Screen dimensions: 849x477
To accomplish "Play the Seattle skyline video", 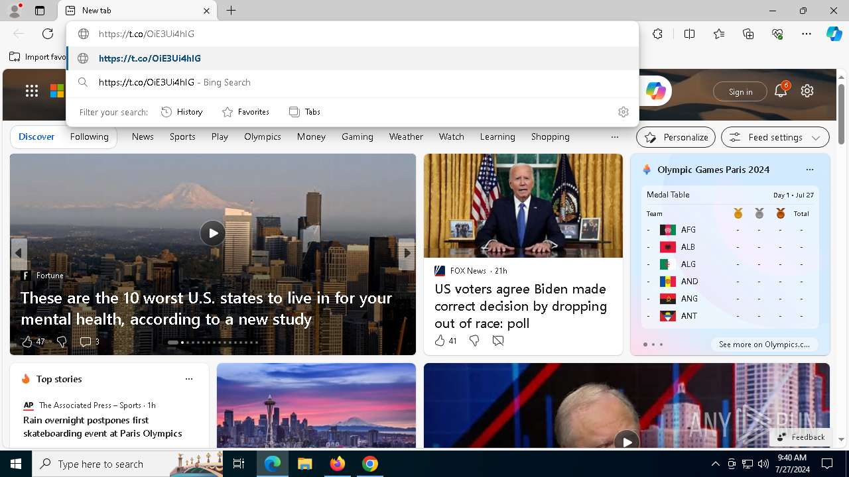I will 212,233.
